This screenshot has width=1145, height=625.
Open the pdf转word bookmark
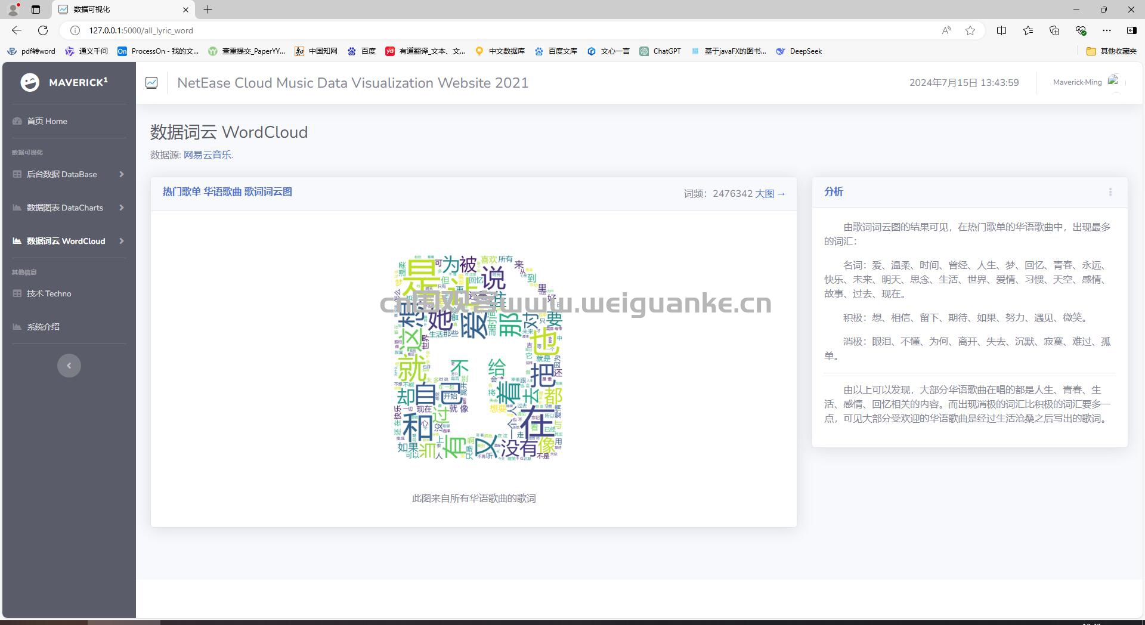[31, 51]
